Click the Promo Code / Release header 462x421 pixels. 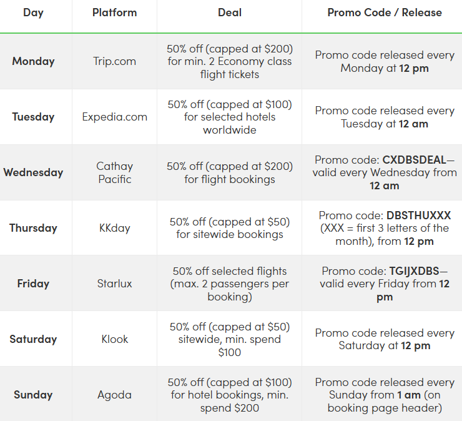click(384, 12)
